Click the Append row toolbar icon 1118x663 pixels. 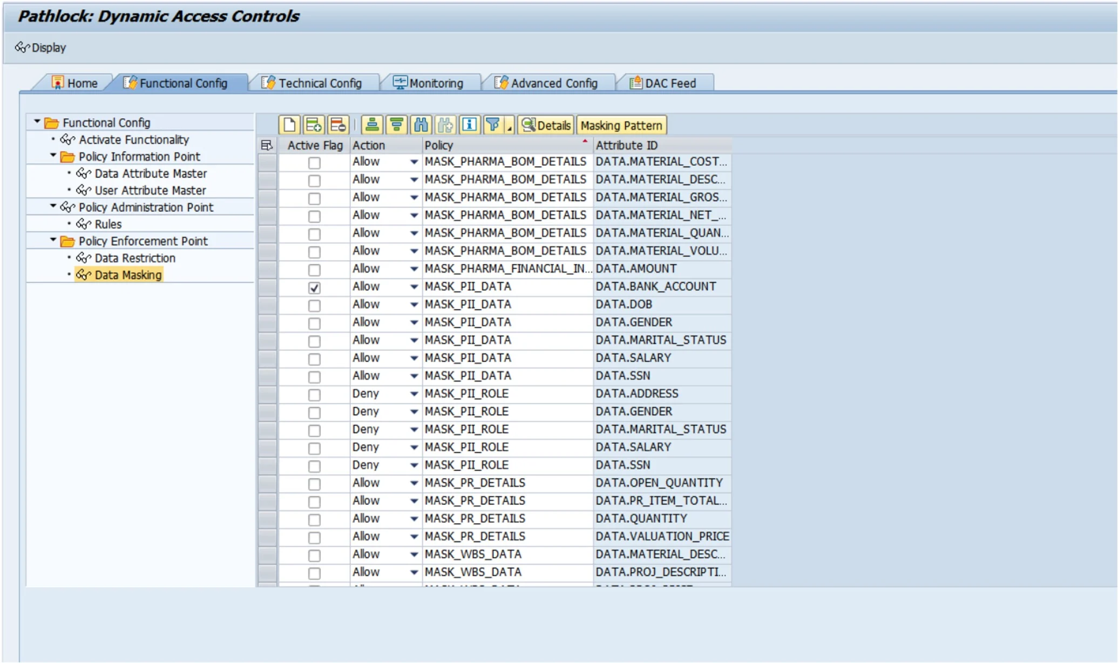pos(314,125)
